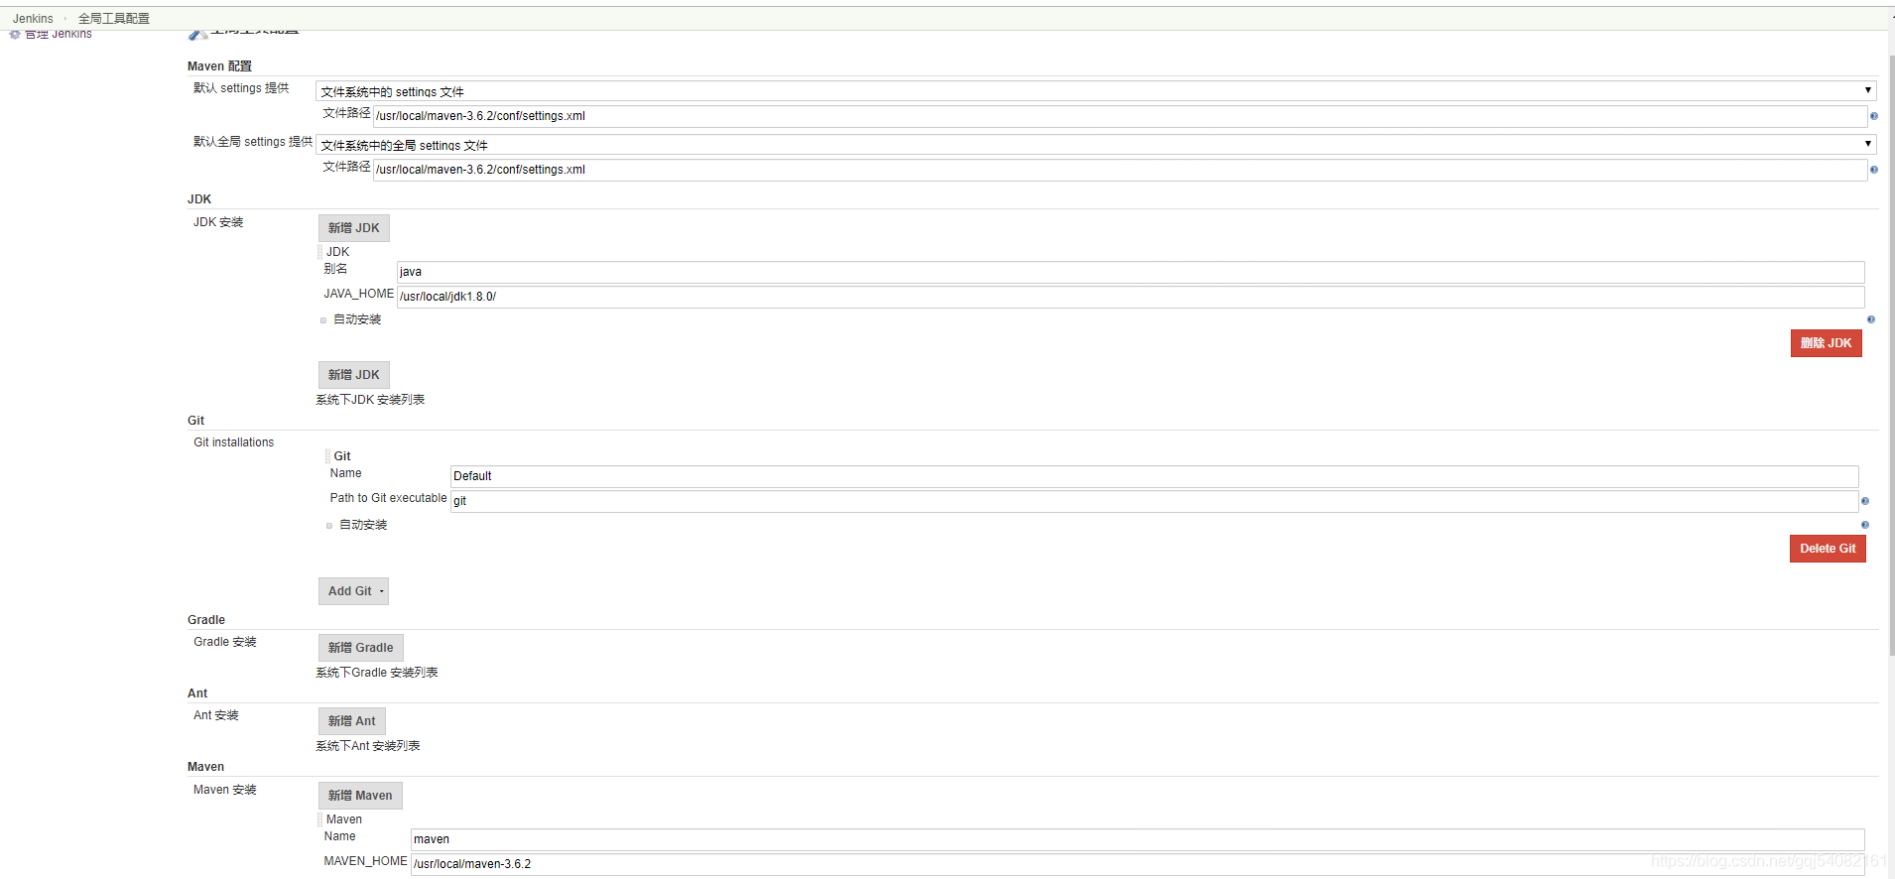This screenshot has width=1895, height=879.
Task: Click 新增 JDK button below JAVA_HOME entry
Action: (353, 375)
